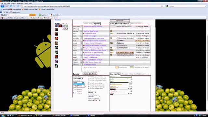The image size is (208, 117).
Task: Switch to the Stat Weight Editor tab
Action: click(137, 74)
